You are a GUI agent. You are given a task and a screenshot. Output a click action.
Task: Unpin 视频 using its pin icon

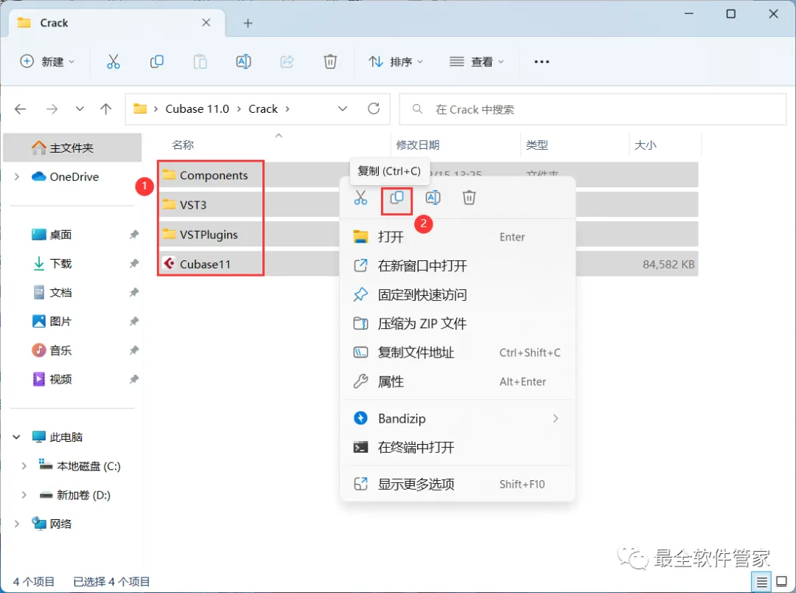click(x=134, y=380)
